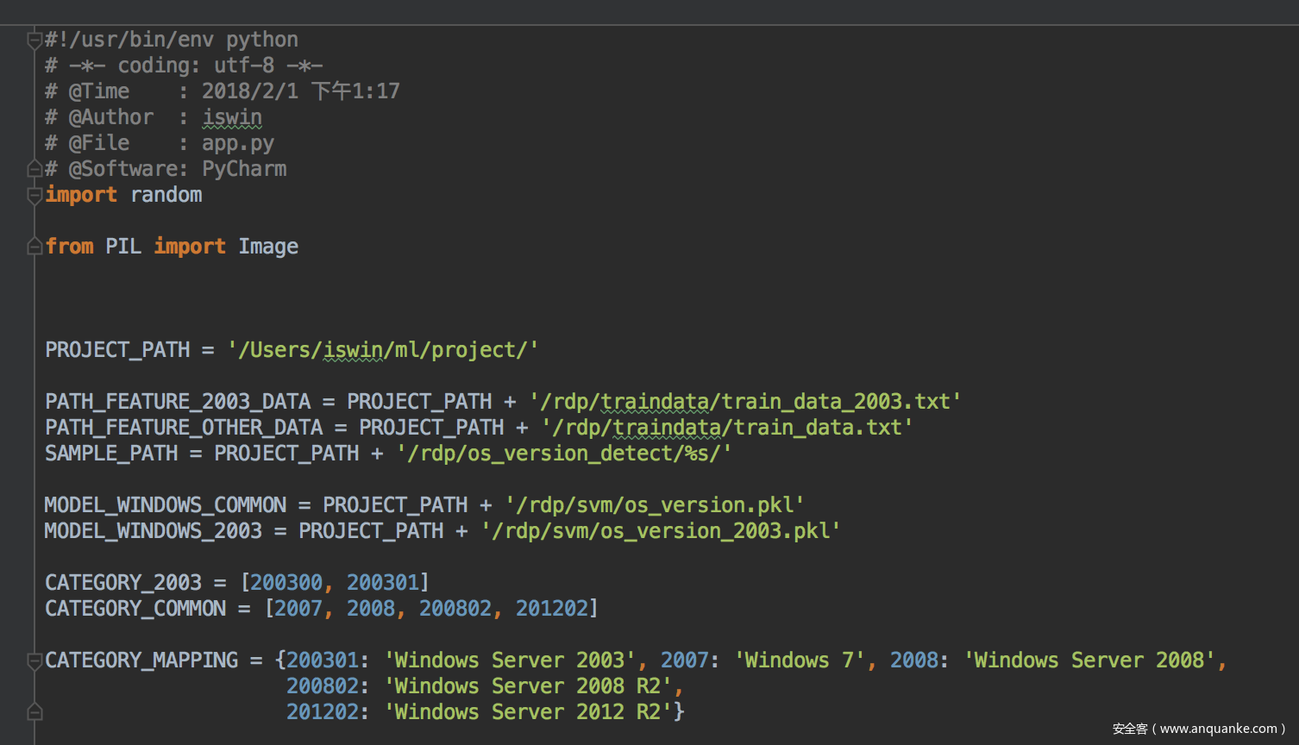Click the author name 'iswin' in the comment
Image resolution: width=1299 pixels, height=745 pixels.
232,117
